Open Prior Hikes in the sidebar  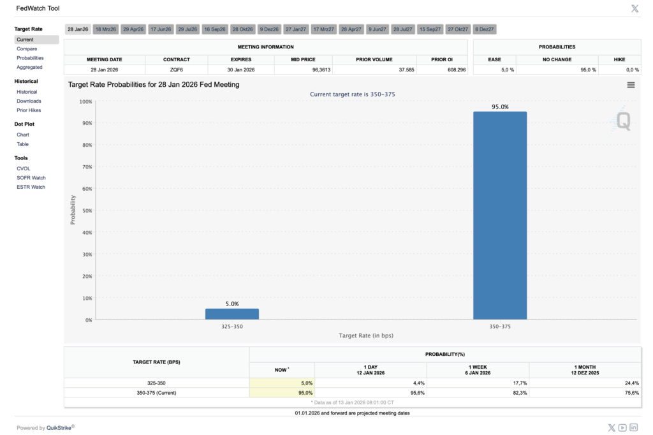29,110
